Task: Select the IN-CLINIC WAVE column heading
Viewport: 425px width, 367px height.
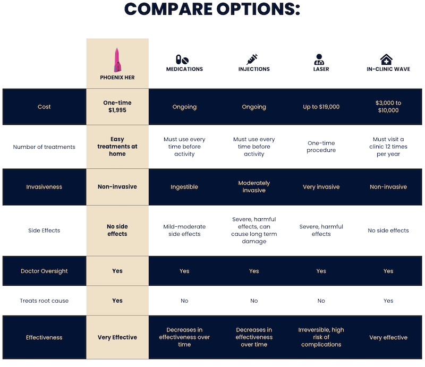Action: [388, 69]
